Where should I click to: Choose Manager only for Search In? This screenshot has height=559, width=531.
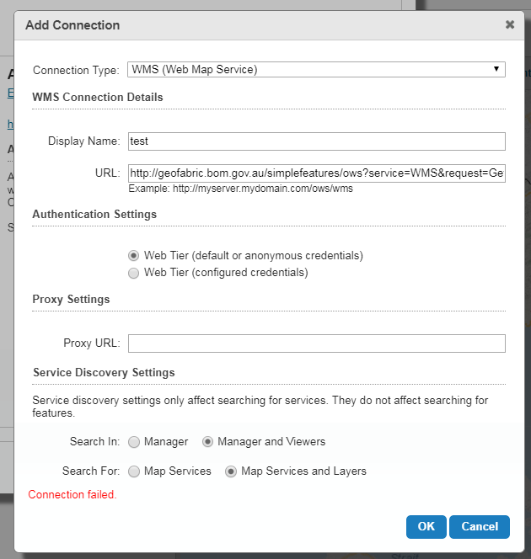pos(134,442)
